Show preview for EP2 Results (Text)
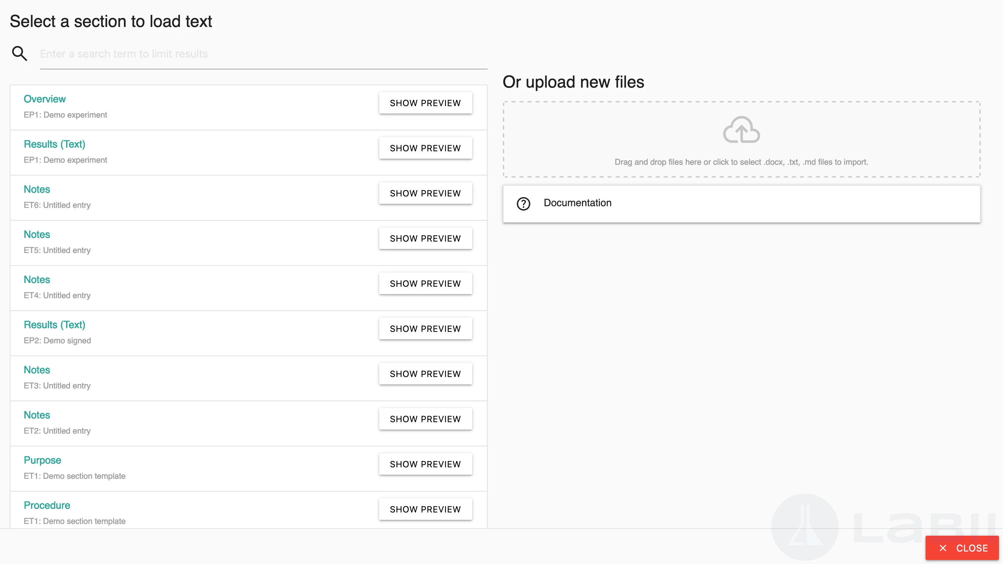Screen dimensions: 1003x564 pos(425,329)
